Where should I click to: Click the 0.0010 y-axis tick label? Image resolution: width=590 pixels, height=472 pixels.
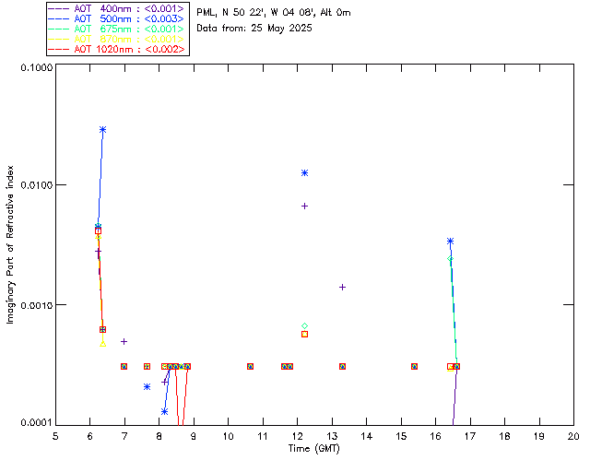[x=37, y=305]
